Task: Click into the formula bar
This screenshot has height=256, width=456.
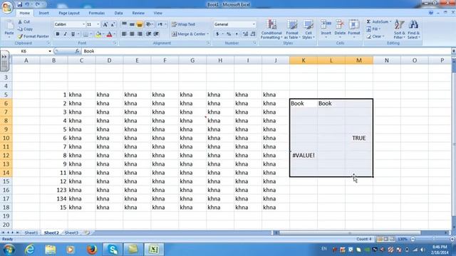Action: point(266,51)
